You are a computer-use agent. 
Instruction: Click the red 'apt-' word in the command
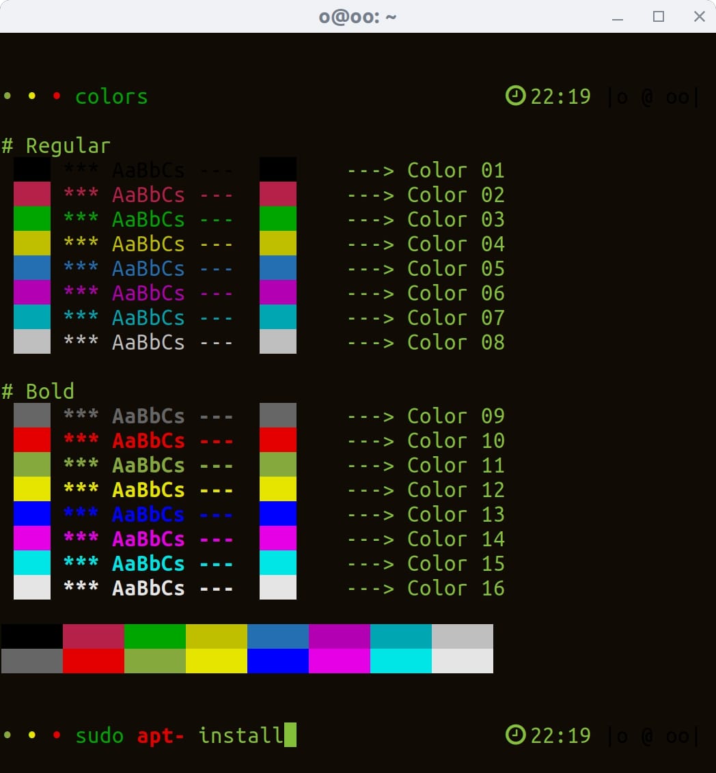coord(161,735)
